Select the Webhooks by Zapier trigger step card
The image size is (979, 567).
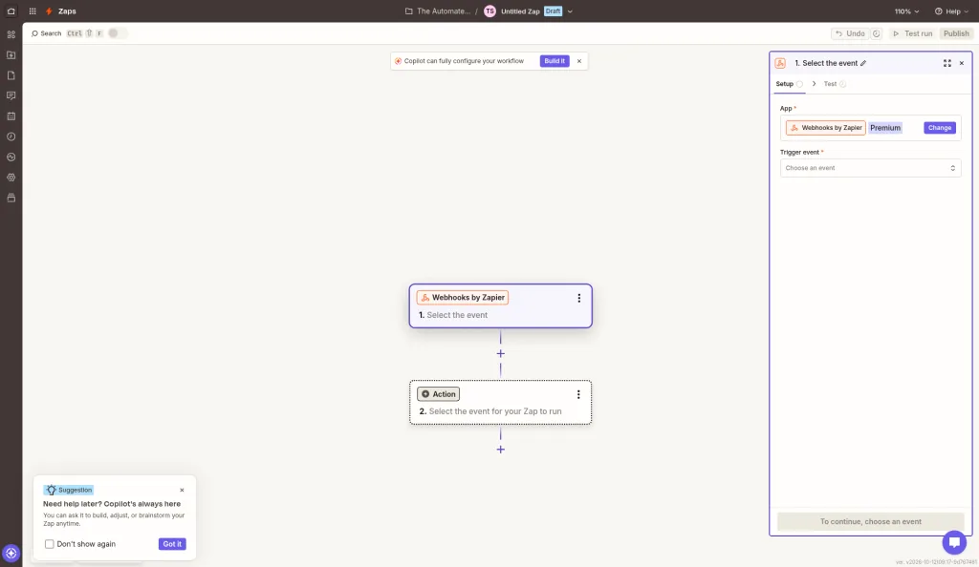click(500, 305)
